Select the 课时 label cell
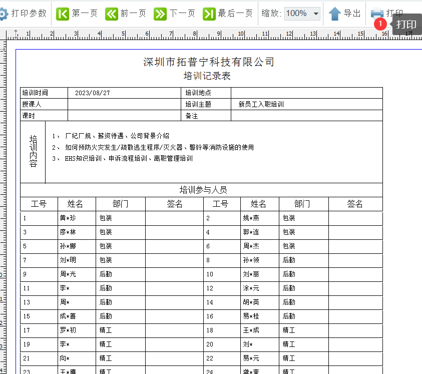Image resolution: width=422 pixels, height=374 pixels. (x=44, y=116)
